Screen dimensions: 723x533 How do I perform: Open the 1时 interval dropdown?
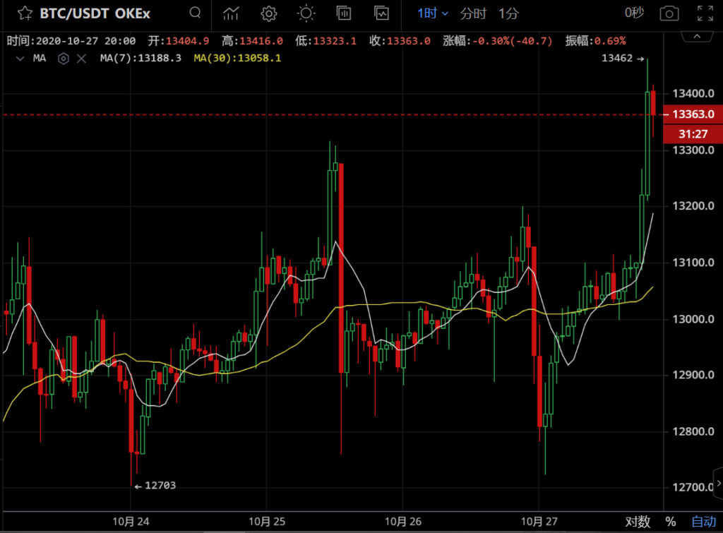[x=433, y=13]
